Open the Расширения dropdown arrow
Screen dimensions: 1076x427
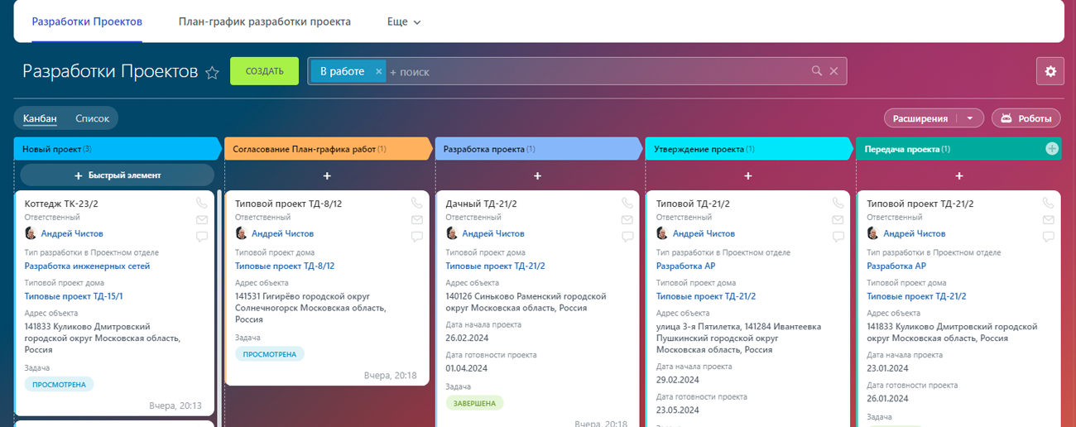(969, 118)
